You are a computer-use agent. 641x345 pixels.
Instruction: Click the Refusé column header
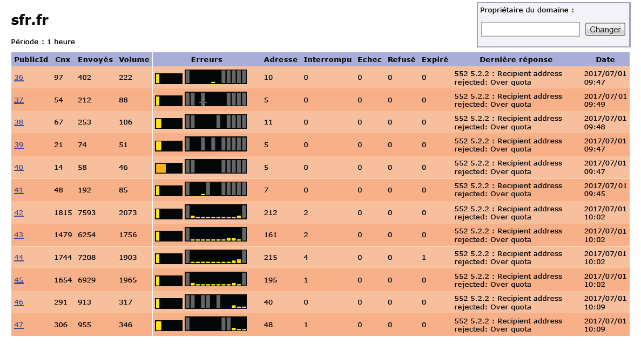point(401,60)
